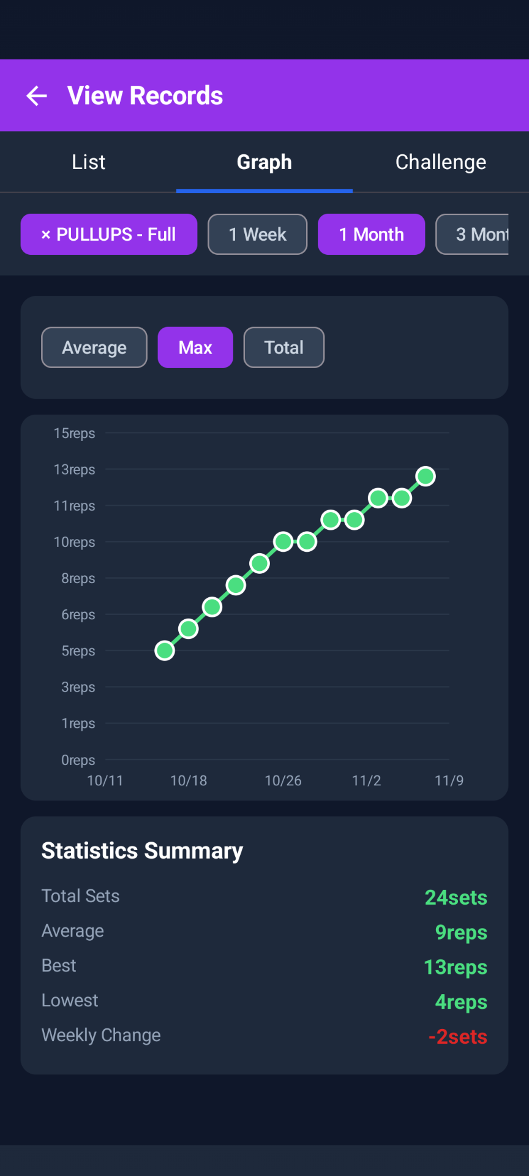Screen dimensions: 529x1176
Task: Remove the PULLUPS - Full filter chip
Action: pyautogui.click(x=46, y=235)
